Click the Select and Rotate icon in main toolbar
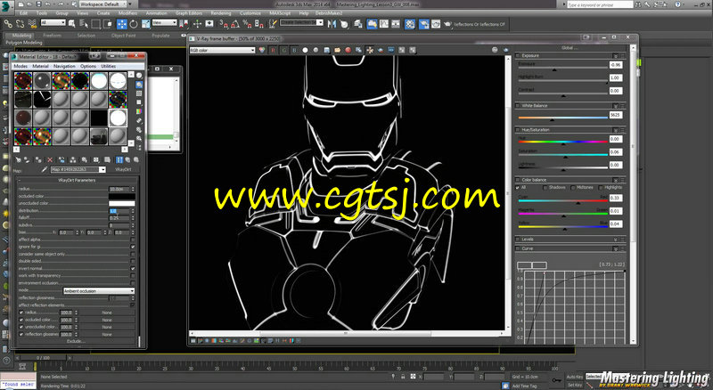Viewport: 713px width, 390px height. pos(134,24)
